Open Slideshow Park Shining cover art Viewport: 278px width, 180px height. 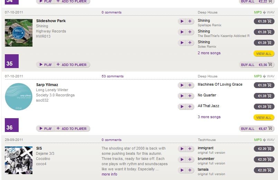pyautogui.click(x=19, y=33)
